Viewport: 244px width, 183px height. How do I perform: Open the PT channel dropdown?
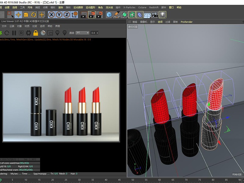coord(82,33)
